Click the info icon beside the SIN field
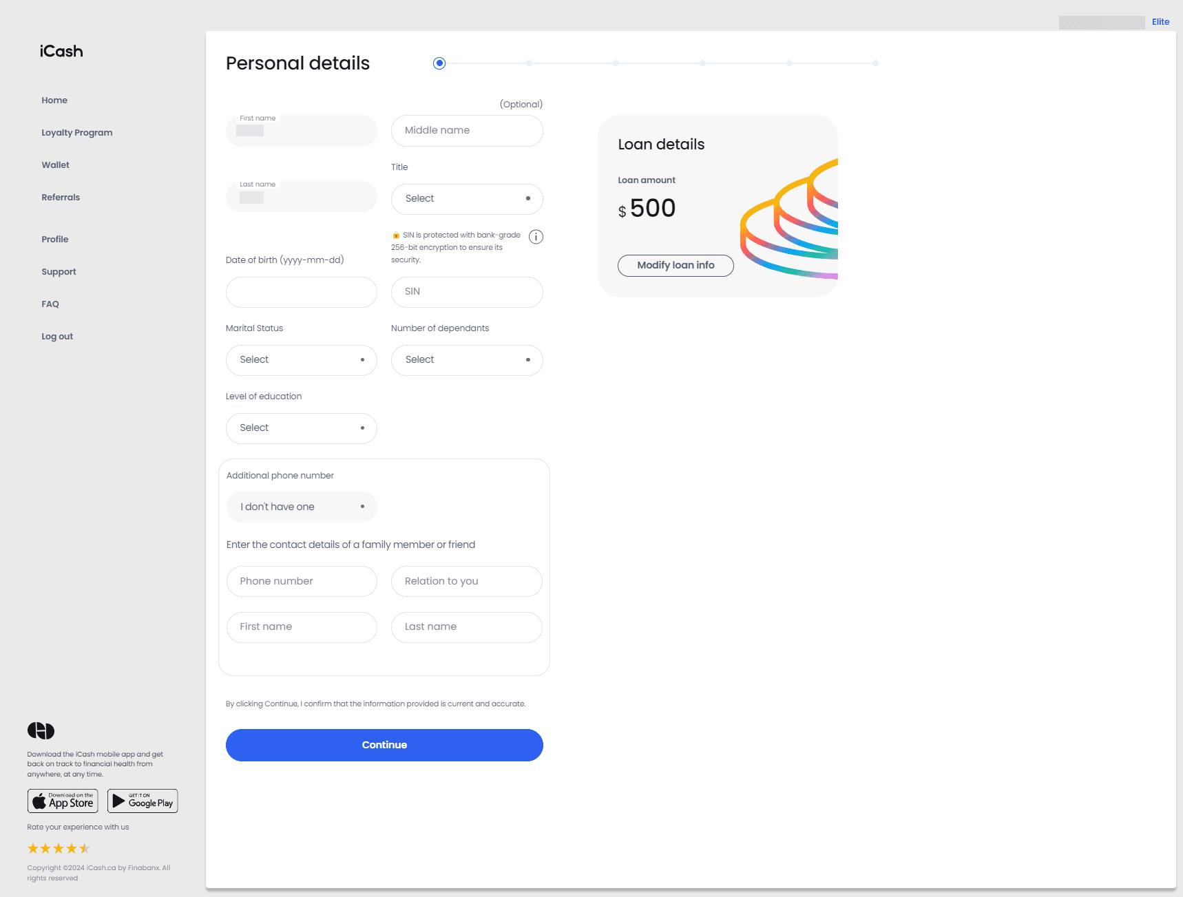The height and width of the screenshot is (897, 1183). point(536,237)
